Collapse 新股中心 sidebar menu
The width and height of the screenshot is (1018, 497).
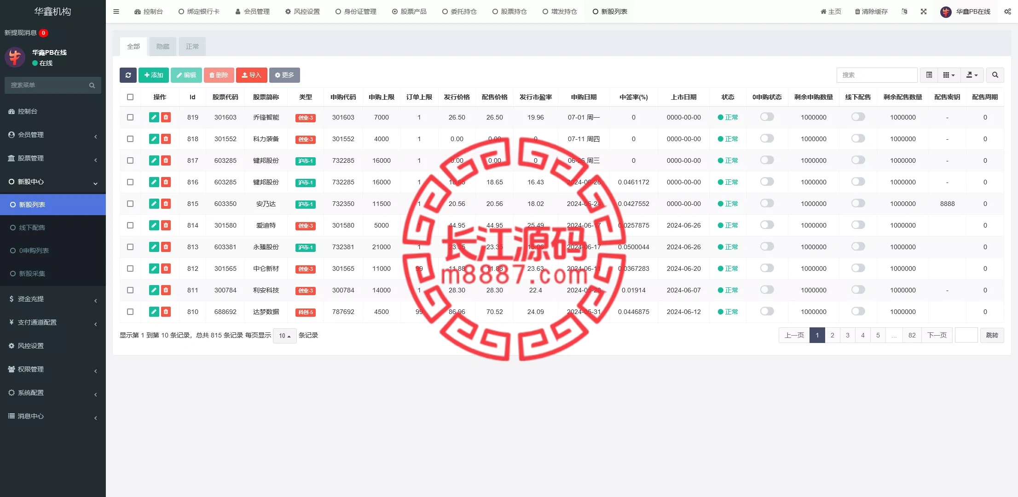[x=53, y=182]
